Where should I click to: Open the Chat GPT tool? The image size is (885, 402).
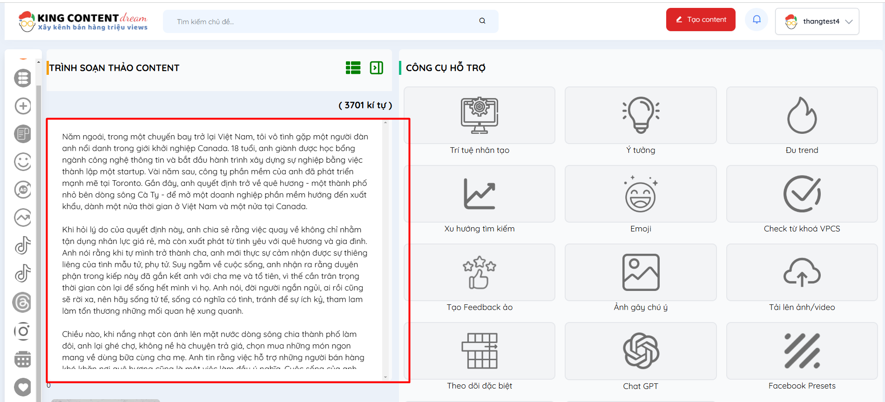pos(640,351)
